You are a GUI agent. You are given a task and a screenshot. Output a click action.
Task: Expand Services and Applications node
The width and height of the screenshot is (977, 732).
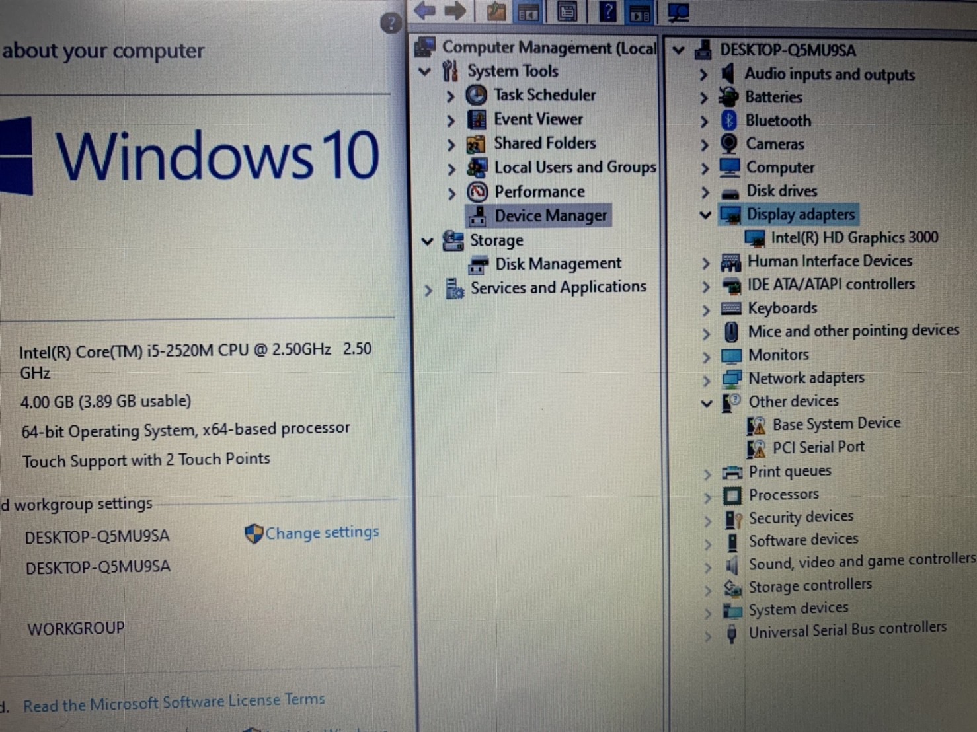click(x=428, y=289)
